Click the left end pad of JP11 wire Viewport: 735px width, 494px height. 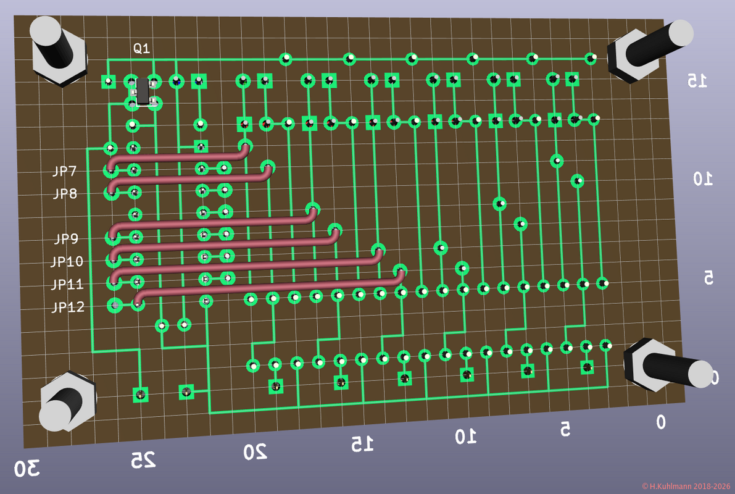114,282
